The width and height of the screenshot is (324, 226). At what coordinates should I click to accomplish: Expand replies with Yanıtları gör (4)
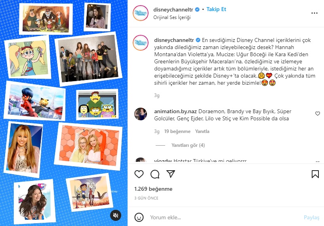(x=188, y=145)
